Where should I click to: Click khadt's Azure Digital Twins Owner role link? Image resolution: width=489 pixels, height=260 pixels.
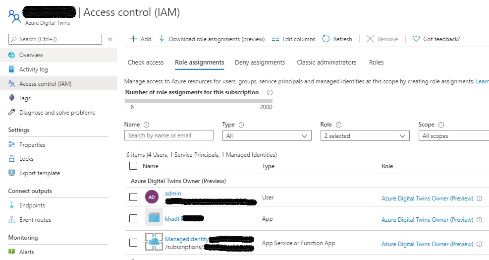427,220
